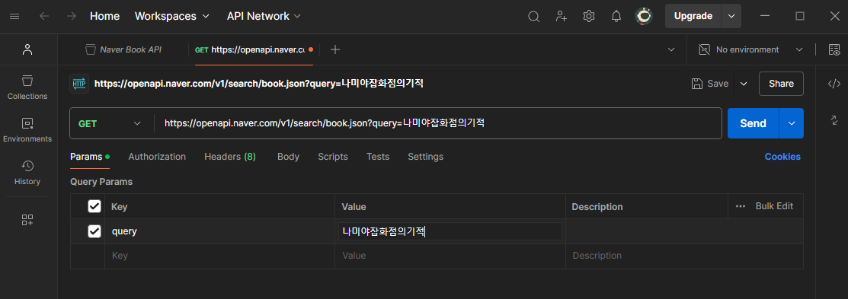Add a new tab with plus icon
This screenshot has width=848, height=299.
[x=335, y=49]
